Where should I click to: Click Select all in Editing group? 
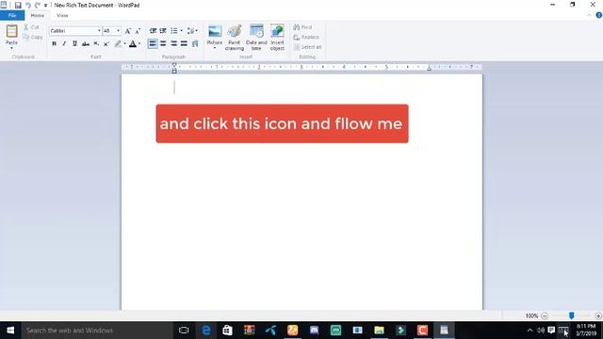(307, 47)
